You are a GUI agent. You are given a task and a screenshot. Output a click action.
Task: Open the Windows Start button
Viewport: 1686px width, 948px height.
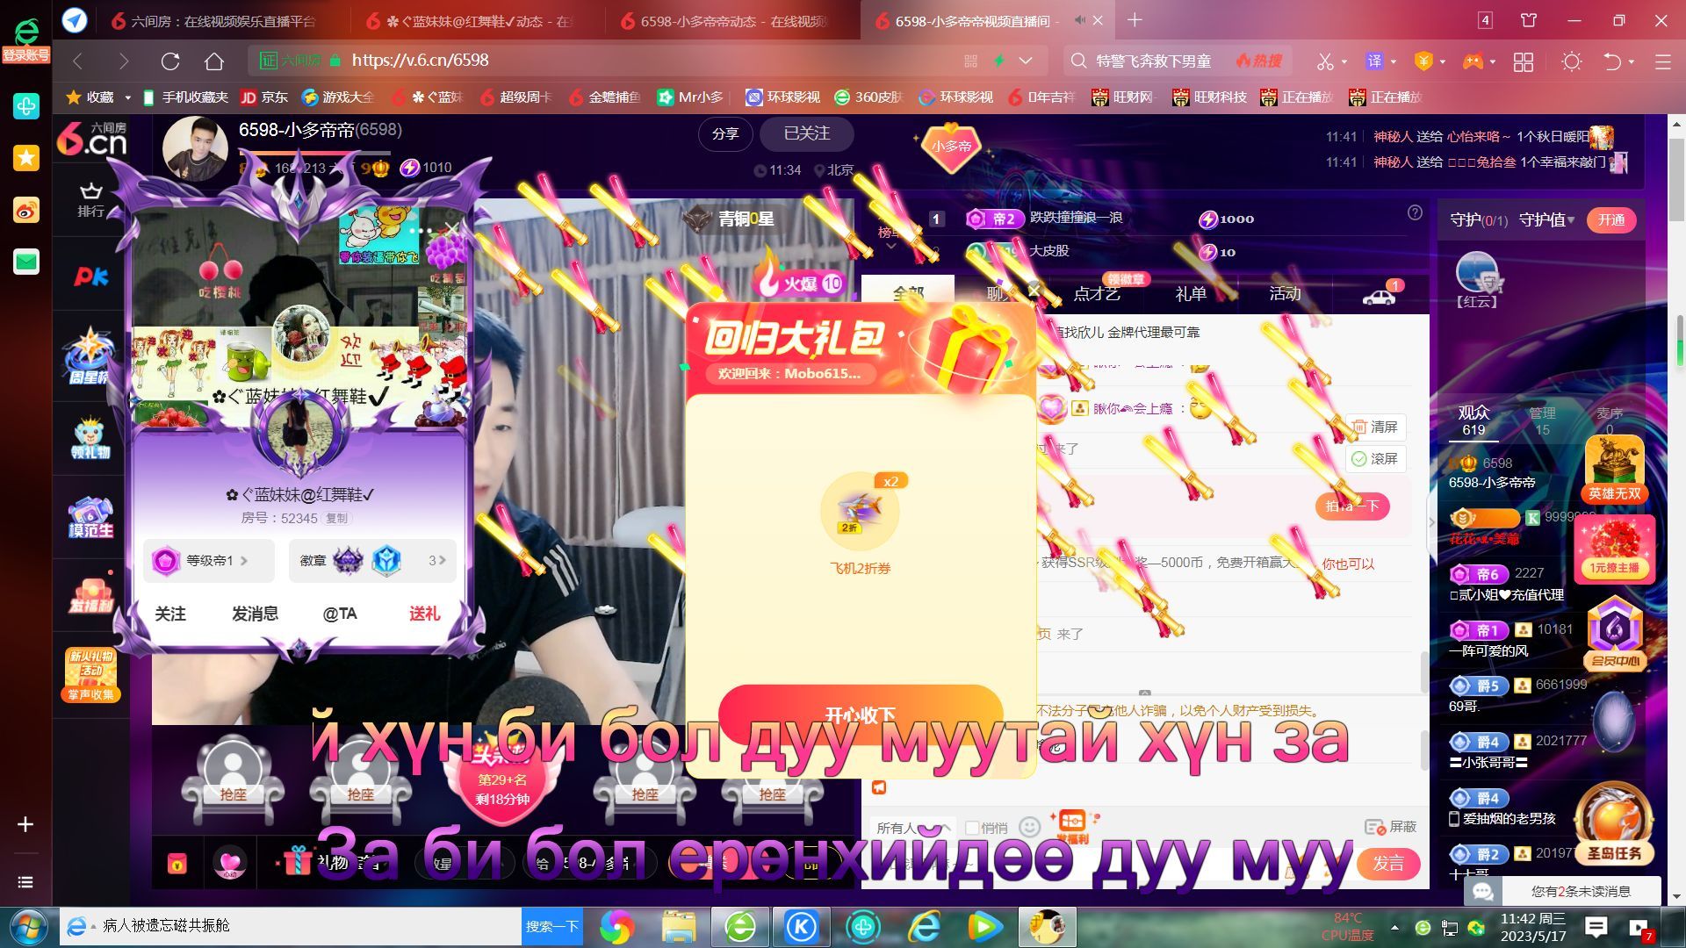[27, 926]
